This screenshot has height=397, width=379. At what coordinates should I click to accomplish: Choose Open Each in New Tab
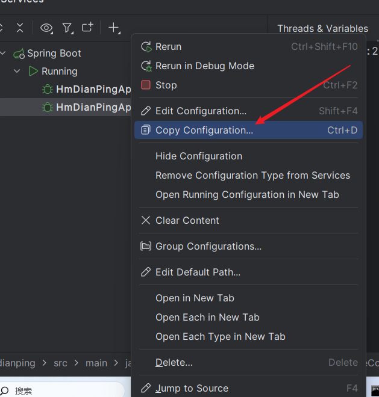[x=248, y=317]
